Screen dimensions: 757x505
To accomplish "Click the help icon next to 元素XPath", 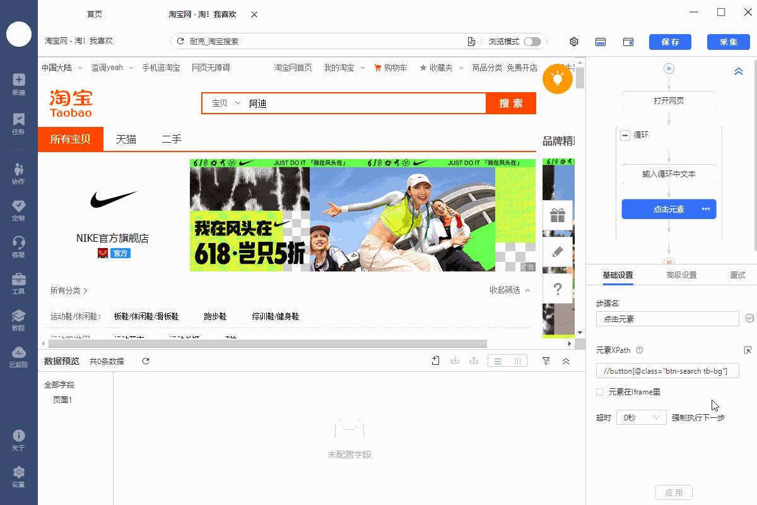I will [639, 350].
